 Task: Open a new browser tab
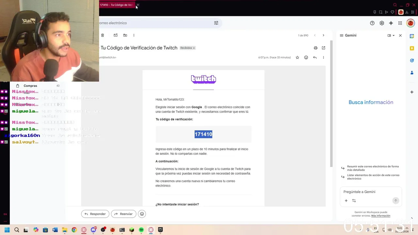coord(138,5)
